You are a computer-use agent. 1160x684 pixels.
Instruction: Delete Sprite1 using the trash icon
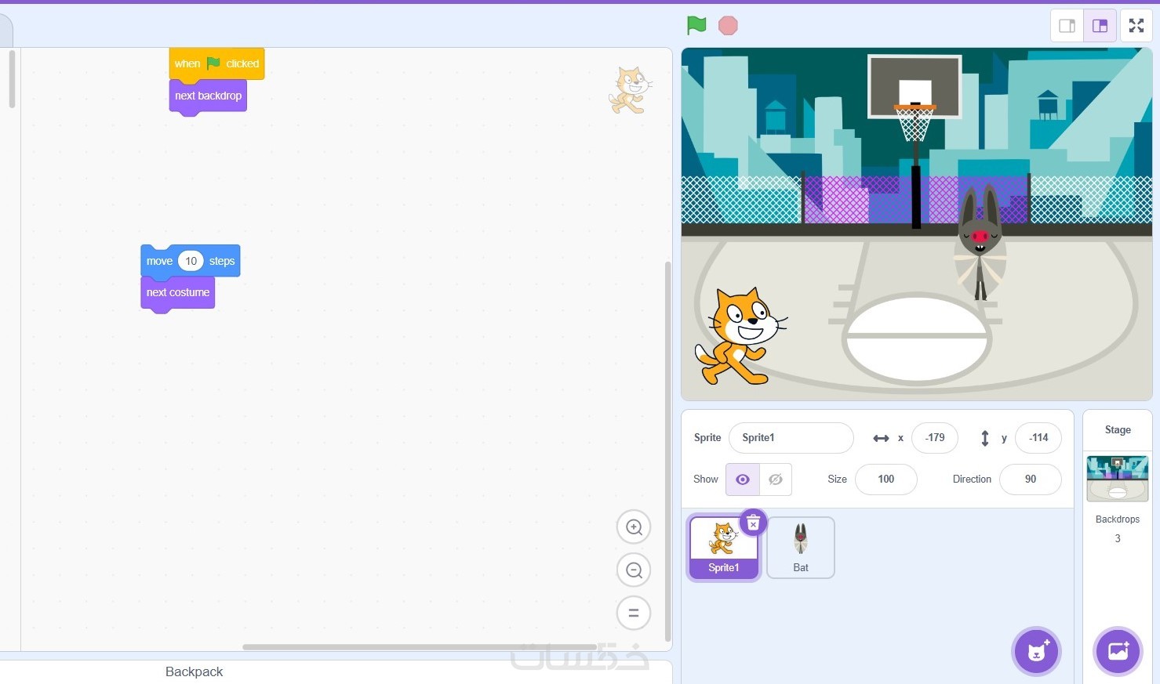(753, 523)
